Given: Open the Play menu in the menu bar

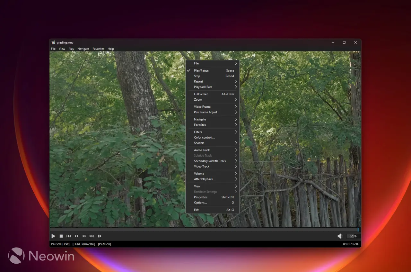Looking at the screenshot, I should [71, 49].
